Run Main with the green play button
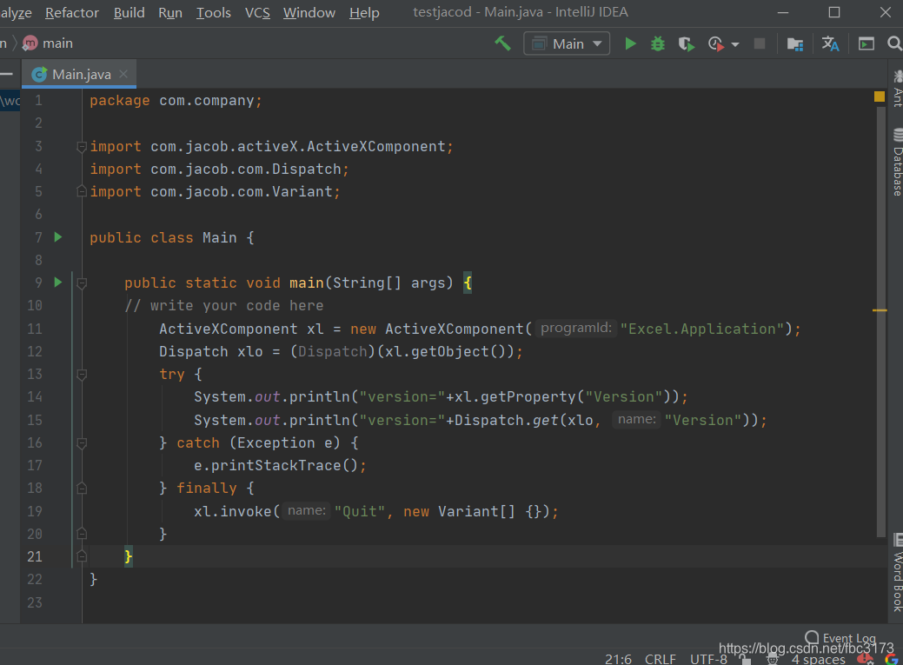Screen dimensions: 903x665 tap(631, 43)
